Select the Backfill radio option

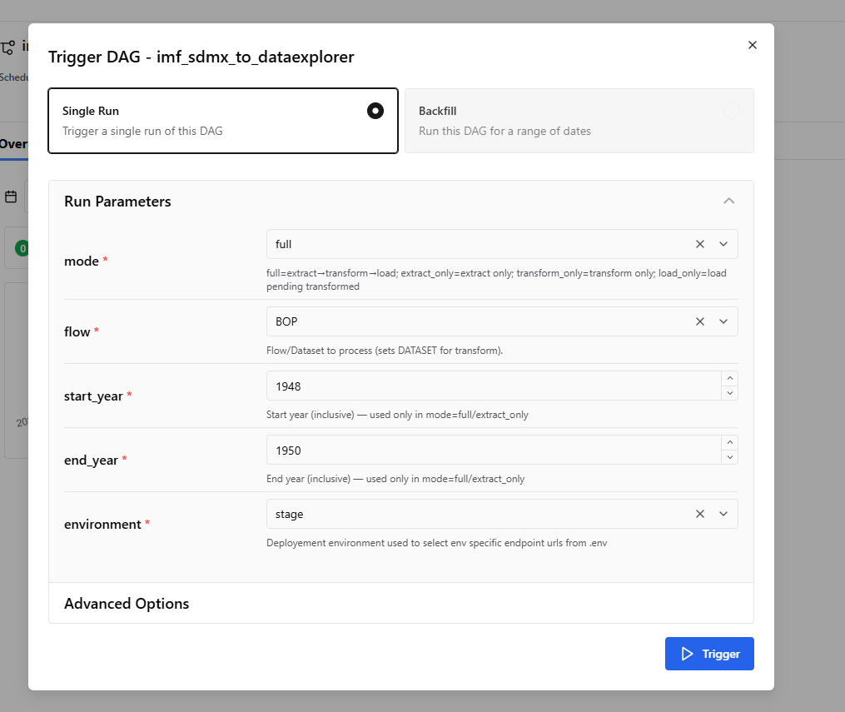(x=731, y=111)
